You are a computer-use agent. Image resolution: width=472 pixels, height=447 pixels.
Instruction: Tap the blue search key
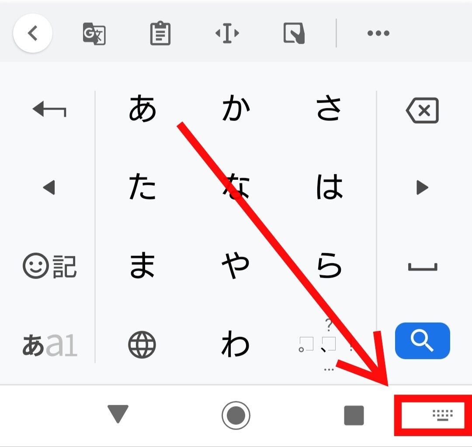[x=422, y=340]
